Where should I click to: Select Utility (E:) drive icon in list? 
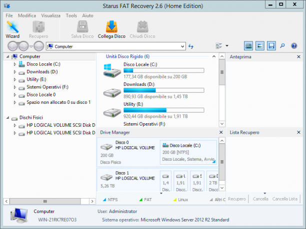click(x=112, y=113)
